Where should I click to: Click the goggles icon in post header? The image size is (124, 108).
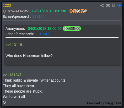click(x=108, y=5)
